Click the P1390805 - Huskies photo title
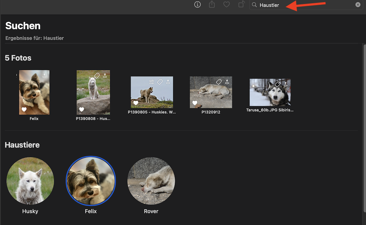Image resolution: width=366 pixels, height=225 pixels. [x=152, y=112]
